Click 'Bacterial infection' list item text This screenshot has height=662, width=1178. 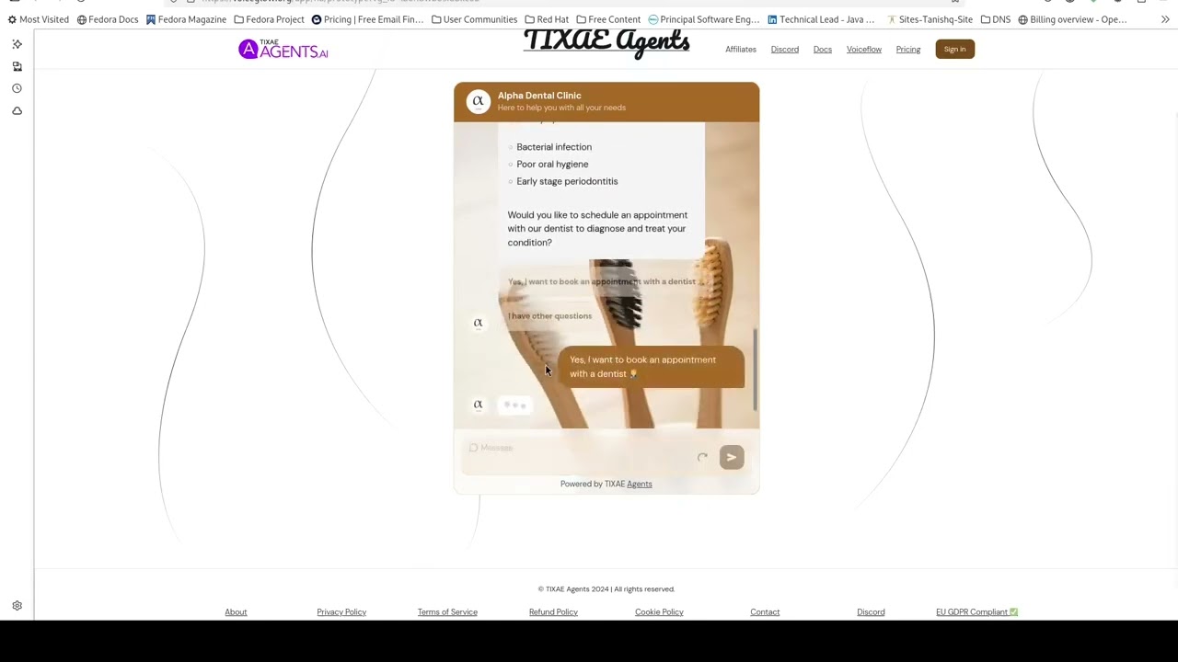(x=554, y=147)
